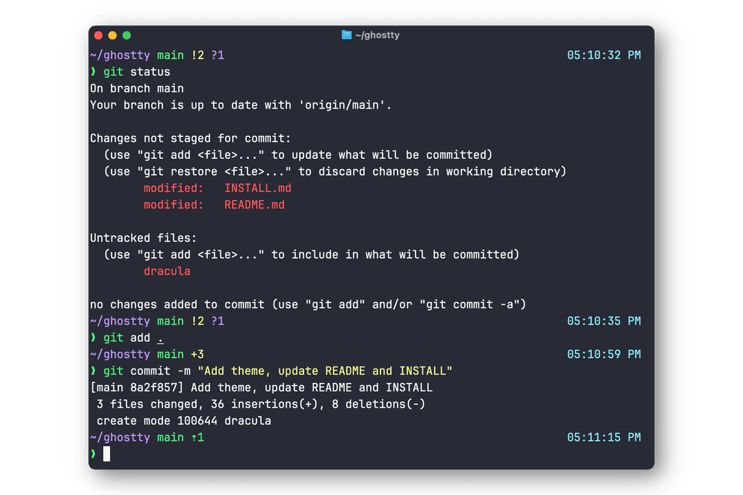743x495 pixels.
Task: Click the green prompt arrow before git status
Action: pyautogui.click(x=94, y=72)
